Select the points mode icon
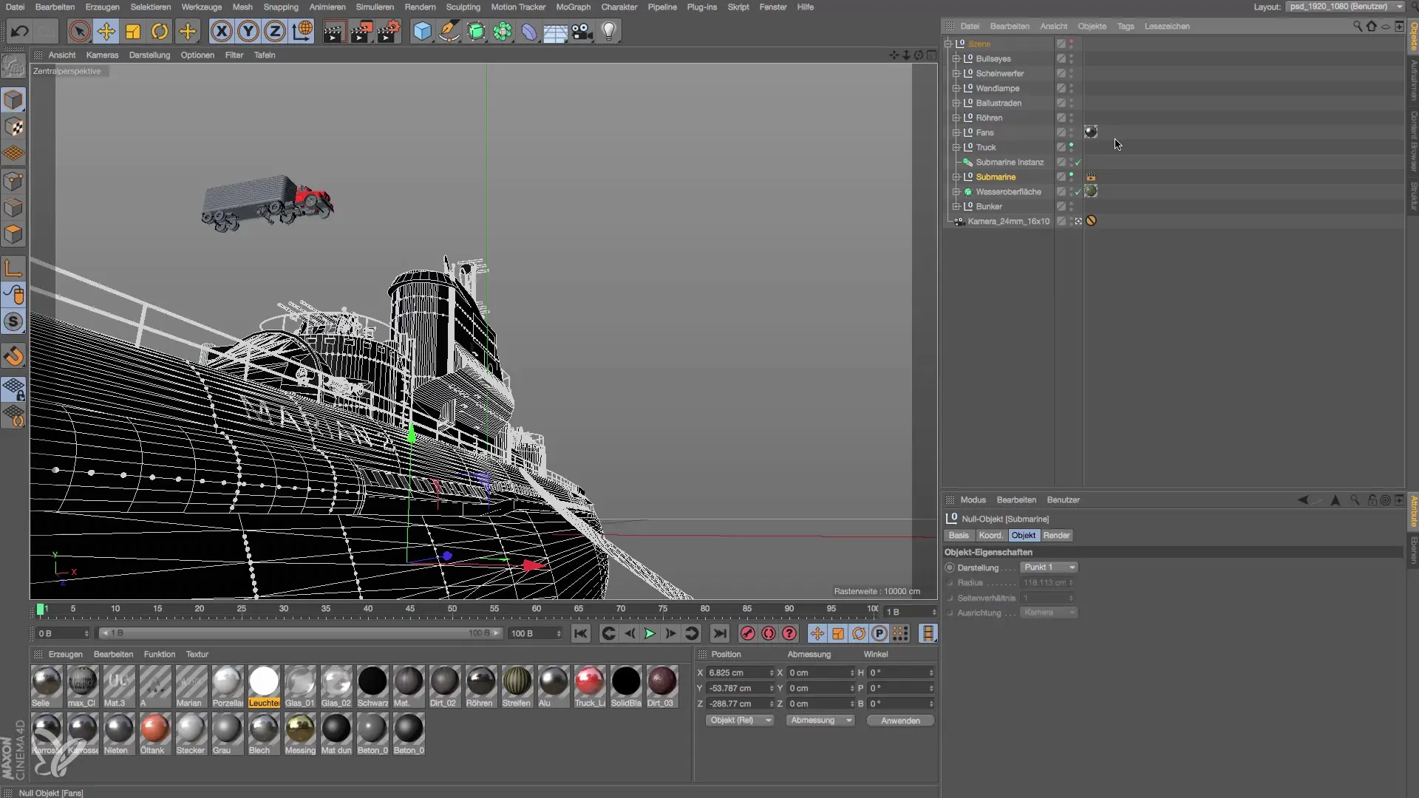Viewport: 1419px width, 798px height. point(13,181)
